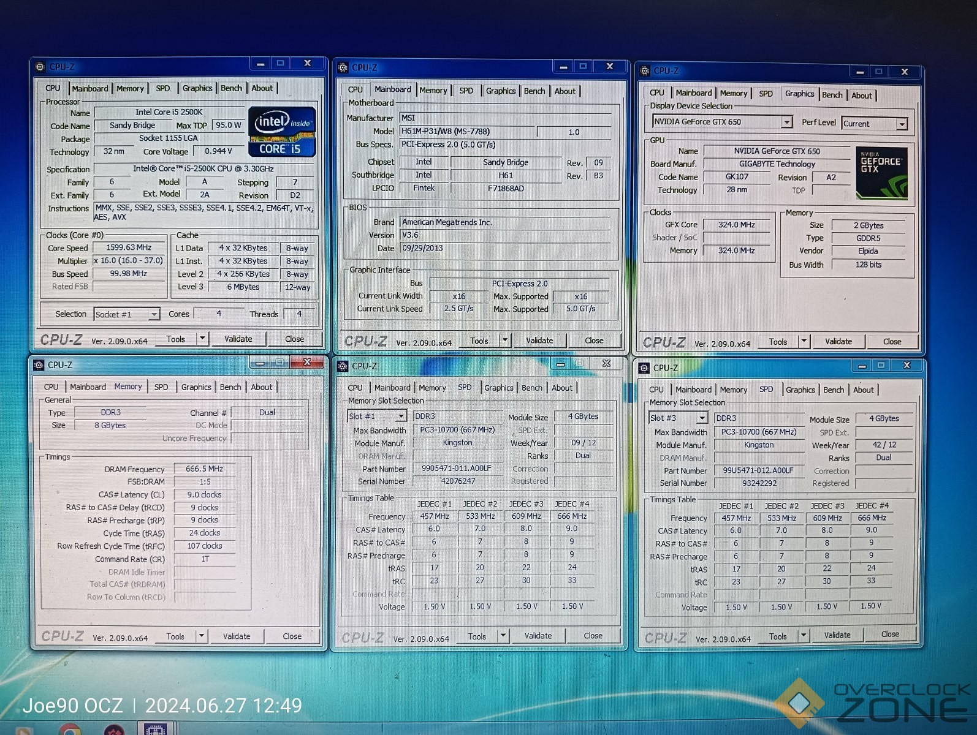Expand the Tools arrow in the Slot #3 SPD window
Screen dimensions: 977x735
pyautogui.click(x=803, y=635)
